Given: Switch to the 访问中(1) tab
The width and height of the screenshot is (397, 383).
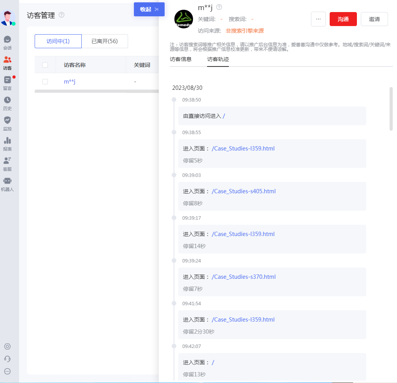Looking at the screenshot, I should [x=58, y=41].
